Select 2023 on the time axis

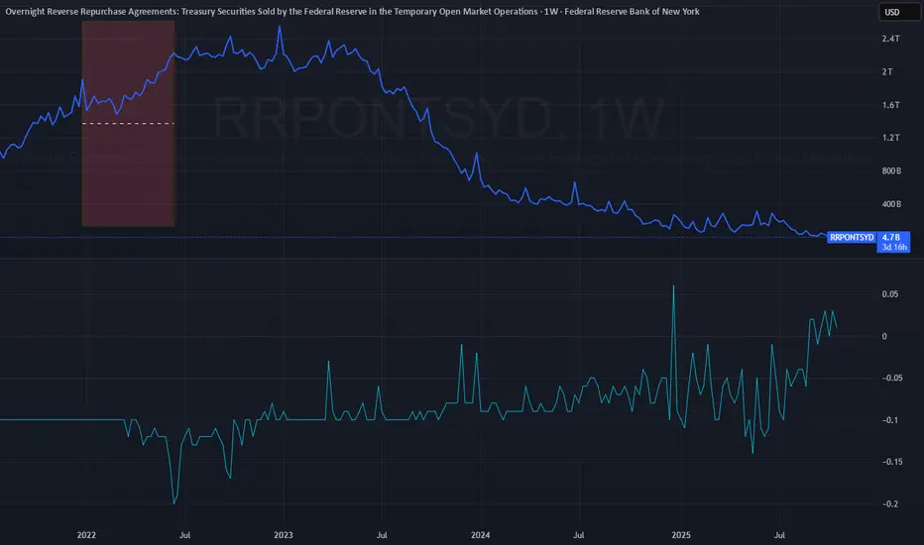click(283, 535)
